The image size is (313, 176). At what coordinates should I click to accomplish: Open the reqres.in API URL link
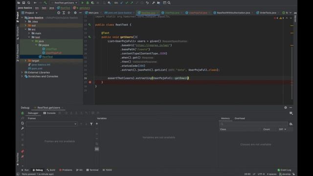(x=152, y=45)
